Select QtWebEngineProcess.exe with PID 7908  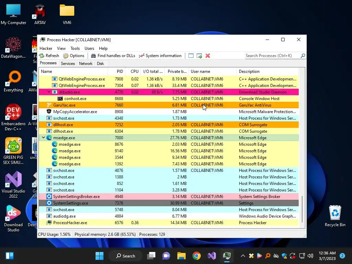coord(168,79)
